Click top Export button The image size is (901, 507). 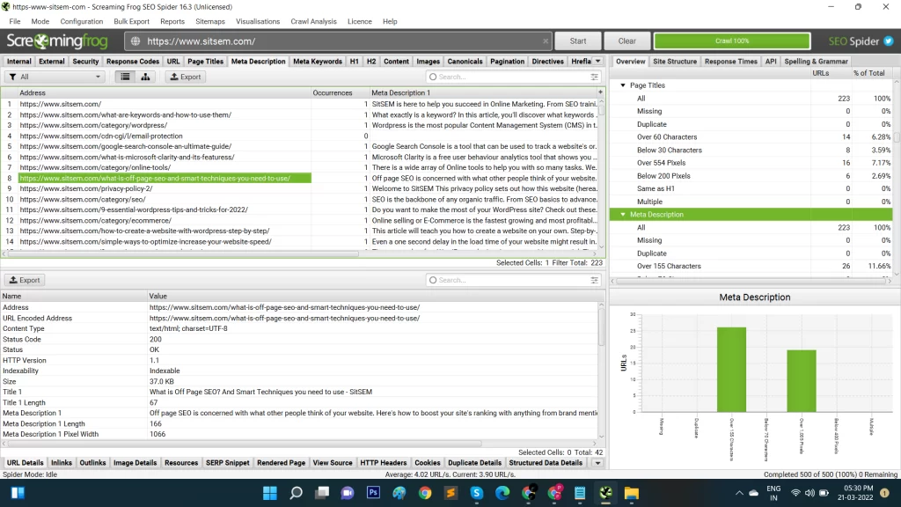tap(186, 77)
